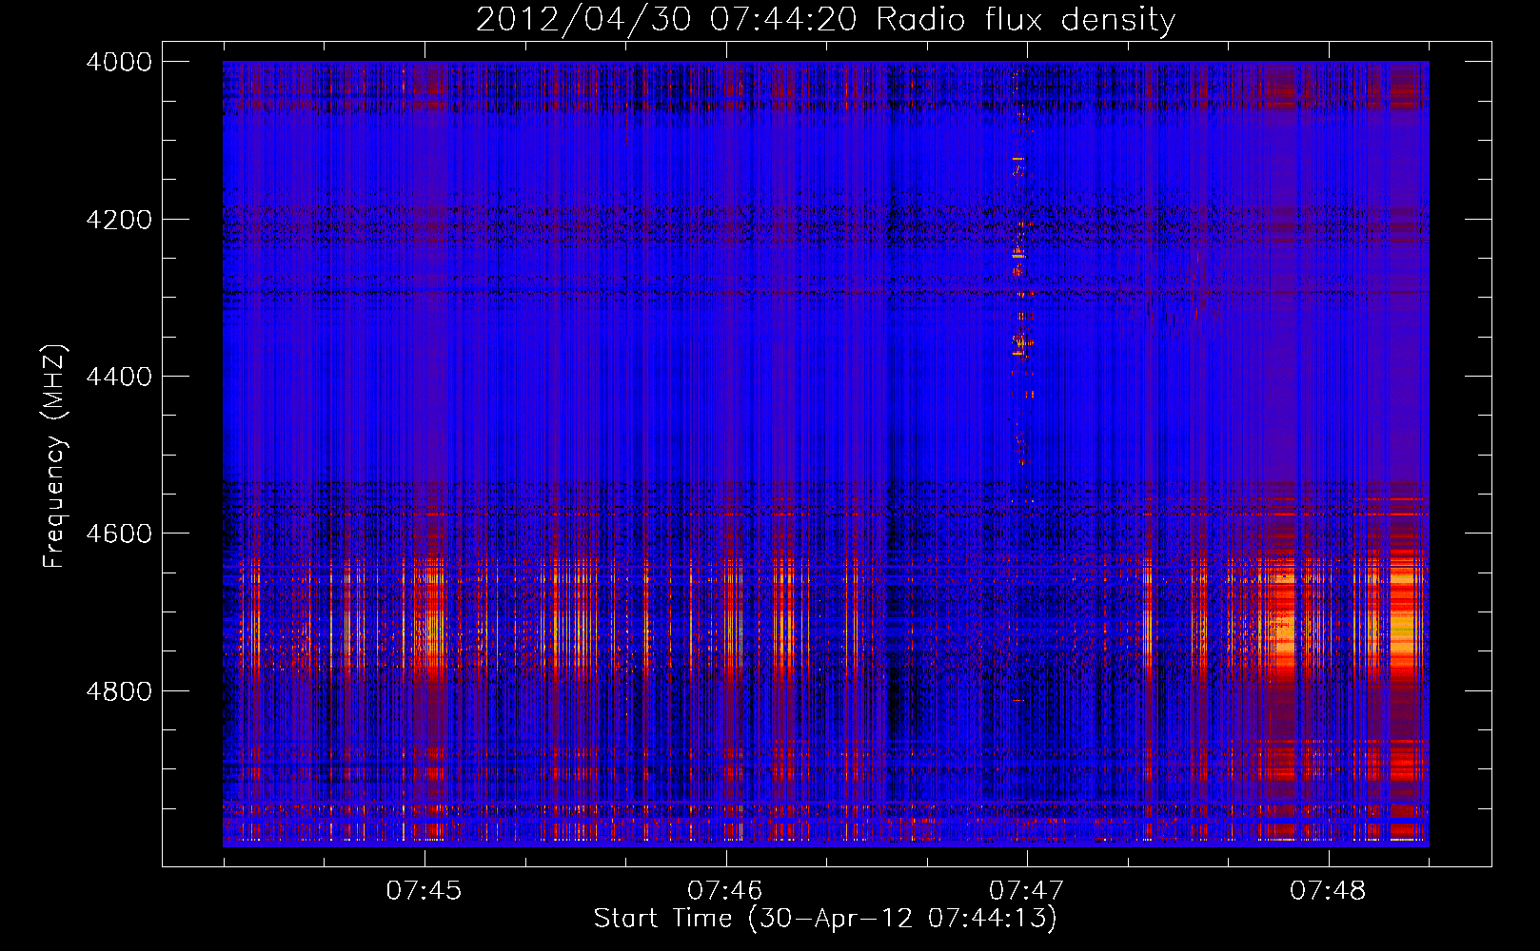Click the 07:48 time tick label
Viewport: 1540px width, 951px height.
point(1328,890)
